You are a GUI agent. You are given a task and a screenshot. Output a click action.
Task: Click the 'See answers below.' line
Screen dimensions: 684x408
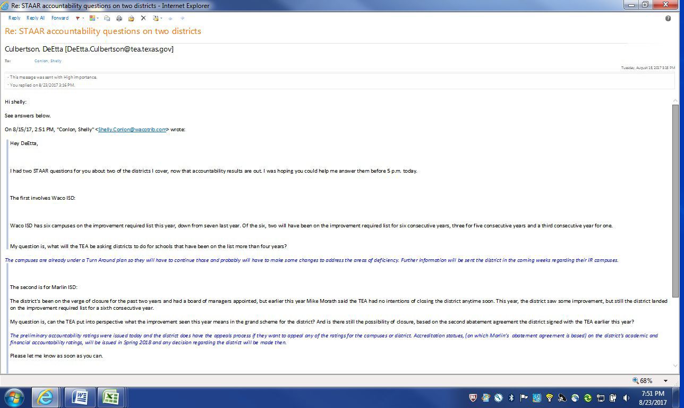click(28, 116)
